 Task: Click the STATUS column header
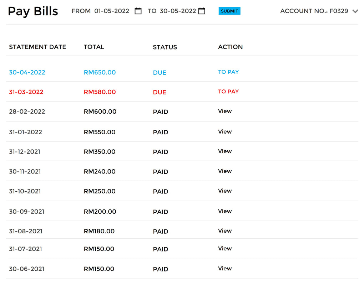[165, 47]
